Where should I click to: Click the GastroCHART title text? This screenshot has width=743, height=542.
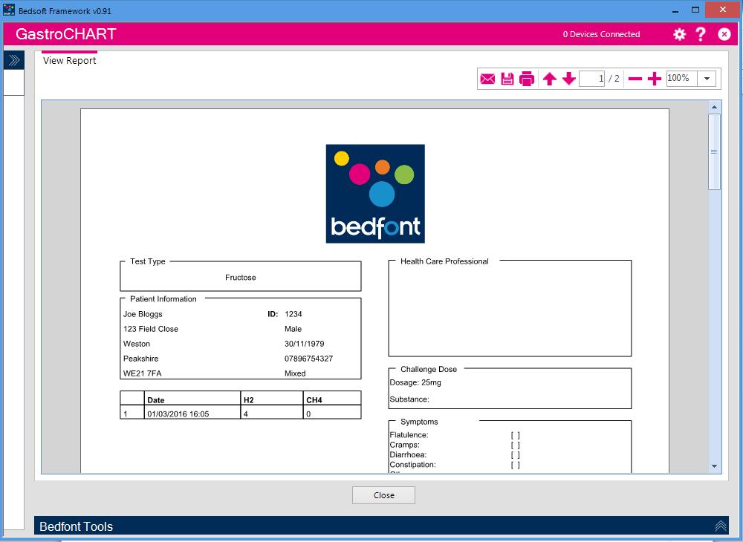(x=66, y=34)
